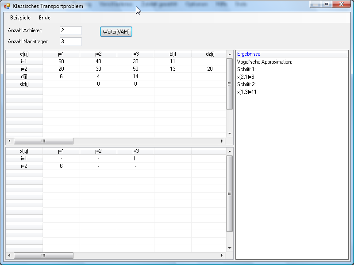Viewport: 354px width, 265px height.
Task: Select the c(i,j) column header
Action: pyautogui.click(x=24, y=54)
